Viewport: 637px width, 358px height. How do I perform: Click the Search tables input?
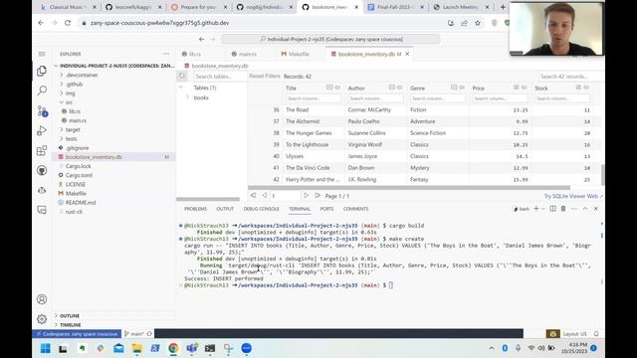(x=219, y=77)
